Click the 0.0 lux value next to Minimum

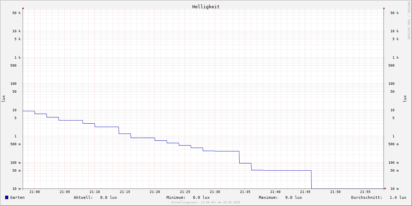point(201,197)
